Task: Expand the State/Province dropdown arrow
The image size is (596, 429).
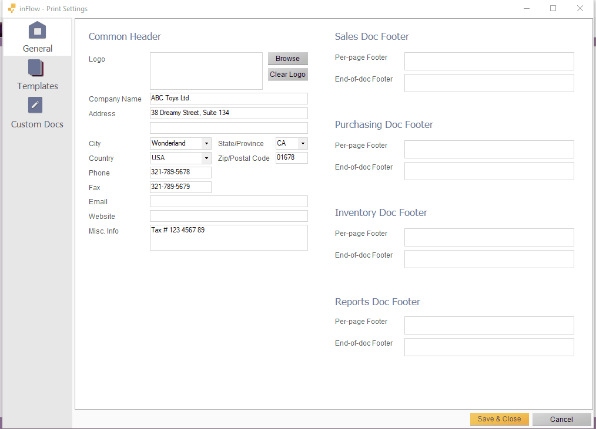Action: [x=303, y=144]
